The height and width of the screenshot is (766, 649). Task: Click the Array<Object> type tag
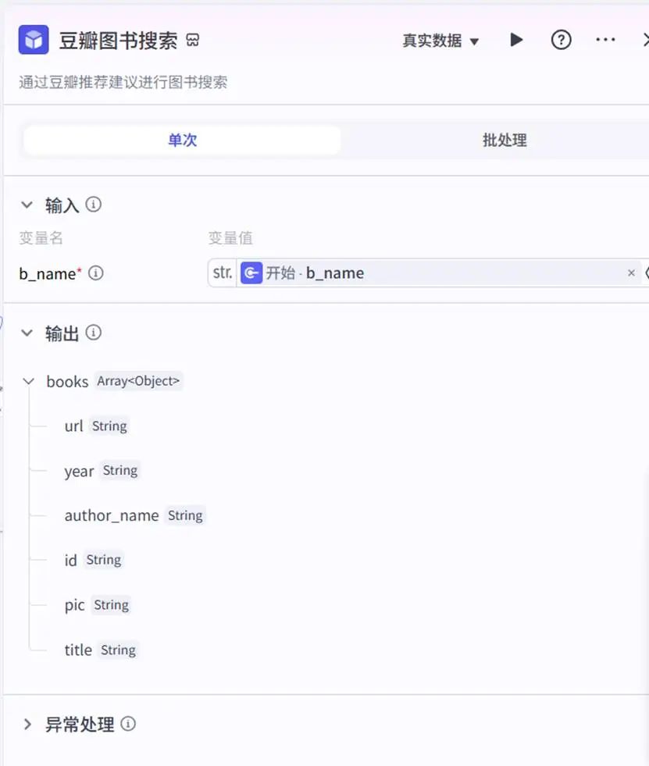(138, 381)
